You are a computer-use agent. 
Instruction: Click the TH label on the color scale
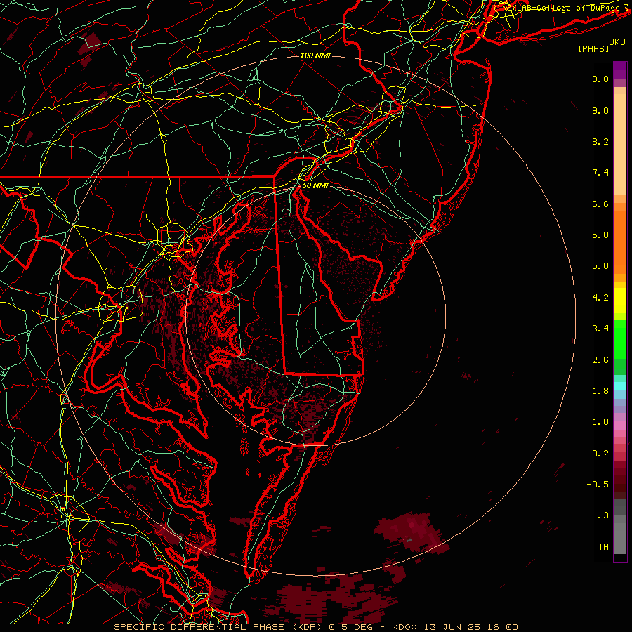(603, 547)
